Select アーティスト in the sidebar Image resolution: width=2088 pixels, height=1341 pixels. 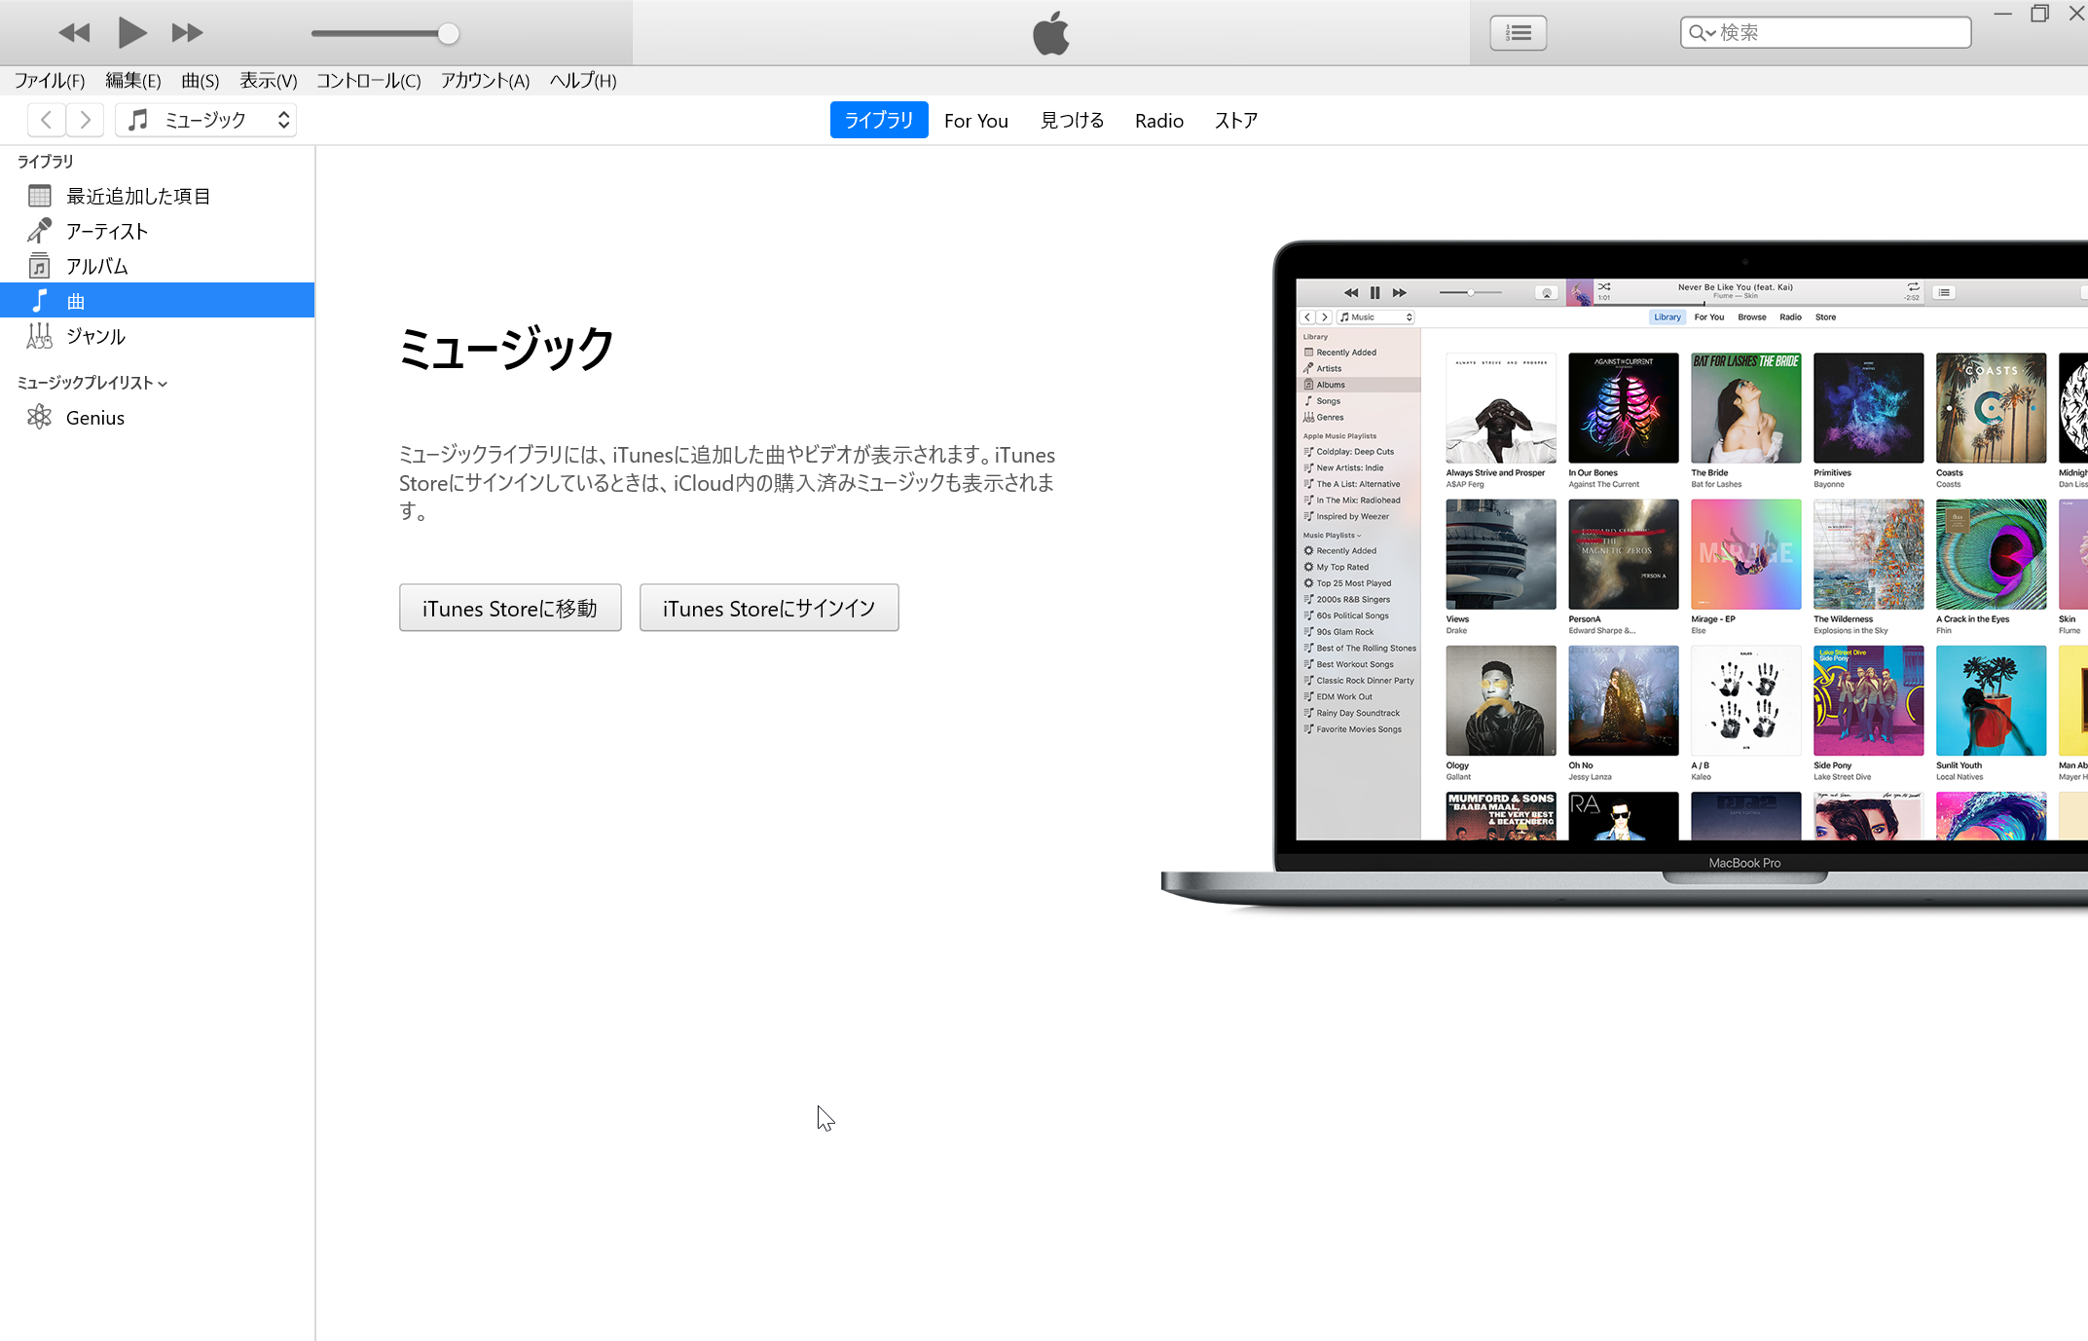coord(157,231)
